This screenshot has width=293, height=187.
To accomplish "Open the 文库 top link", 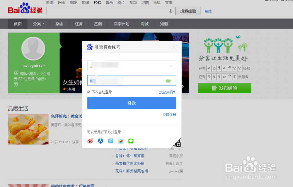I will (169, 3).
